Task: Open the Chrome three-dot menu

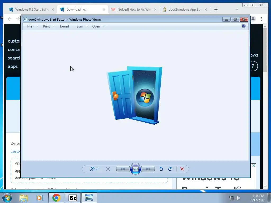Action: click(261, 19)
